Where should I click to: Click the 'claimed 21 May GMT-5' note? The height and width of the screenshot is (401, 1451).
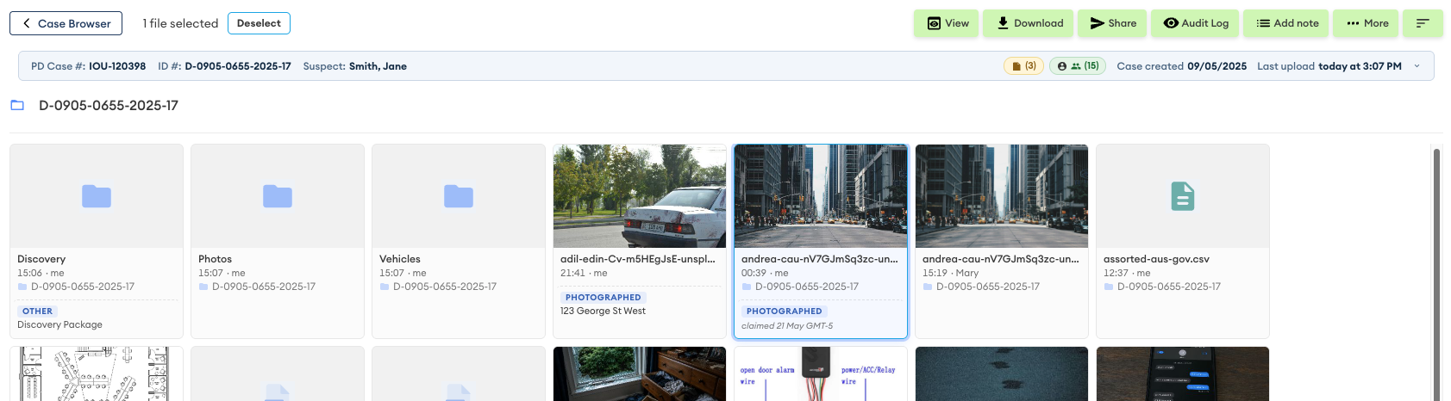[x=787, y=326]
